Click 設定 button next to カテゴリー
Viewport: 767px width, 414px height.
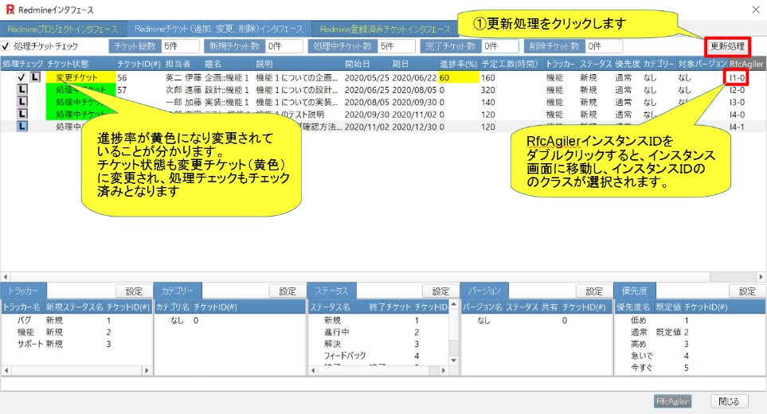coord(288,291)
